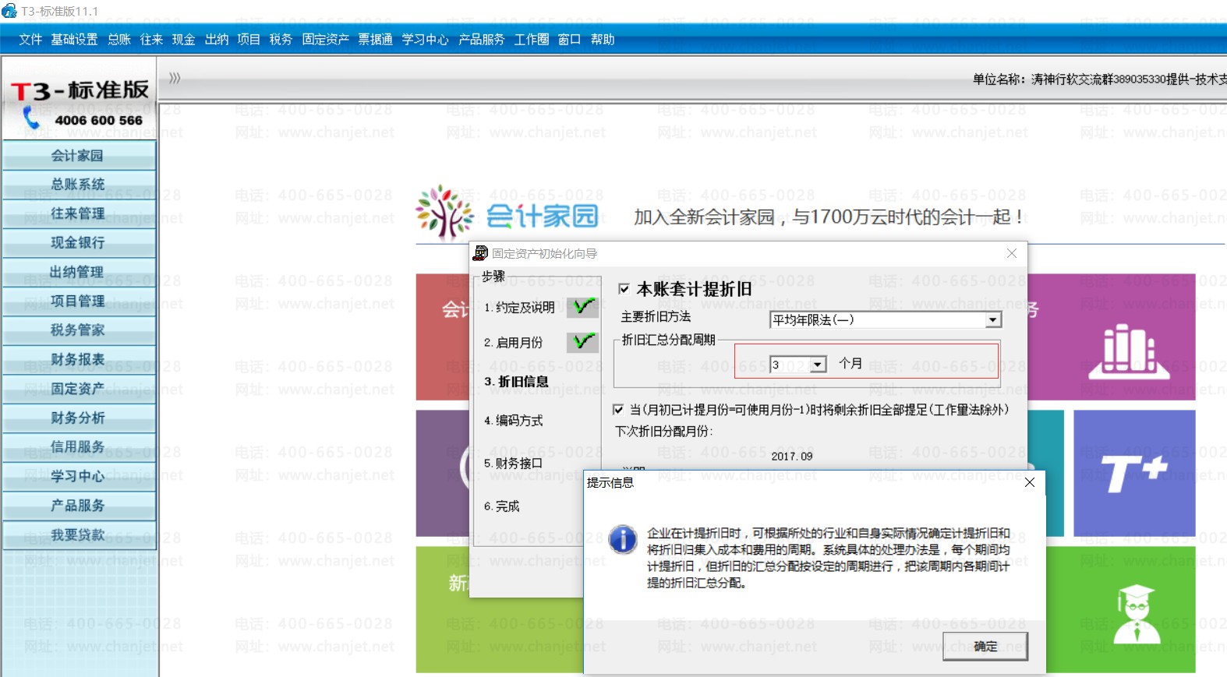
Task: Select 项目管理 in the sidebar
Action: 79,301
